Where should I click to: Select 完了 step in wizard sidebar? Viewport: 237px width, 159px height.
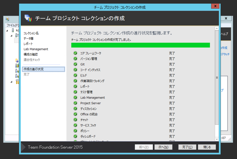pyautogui.click(x=27, y=75)
